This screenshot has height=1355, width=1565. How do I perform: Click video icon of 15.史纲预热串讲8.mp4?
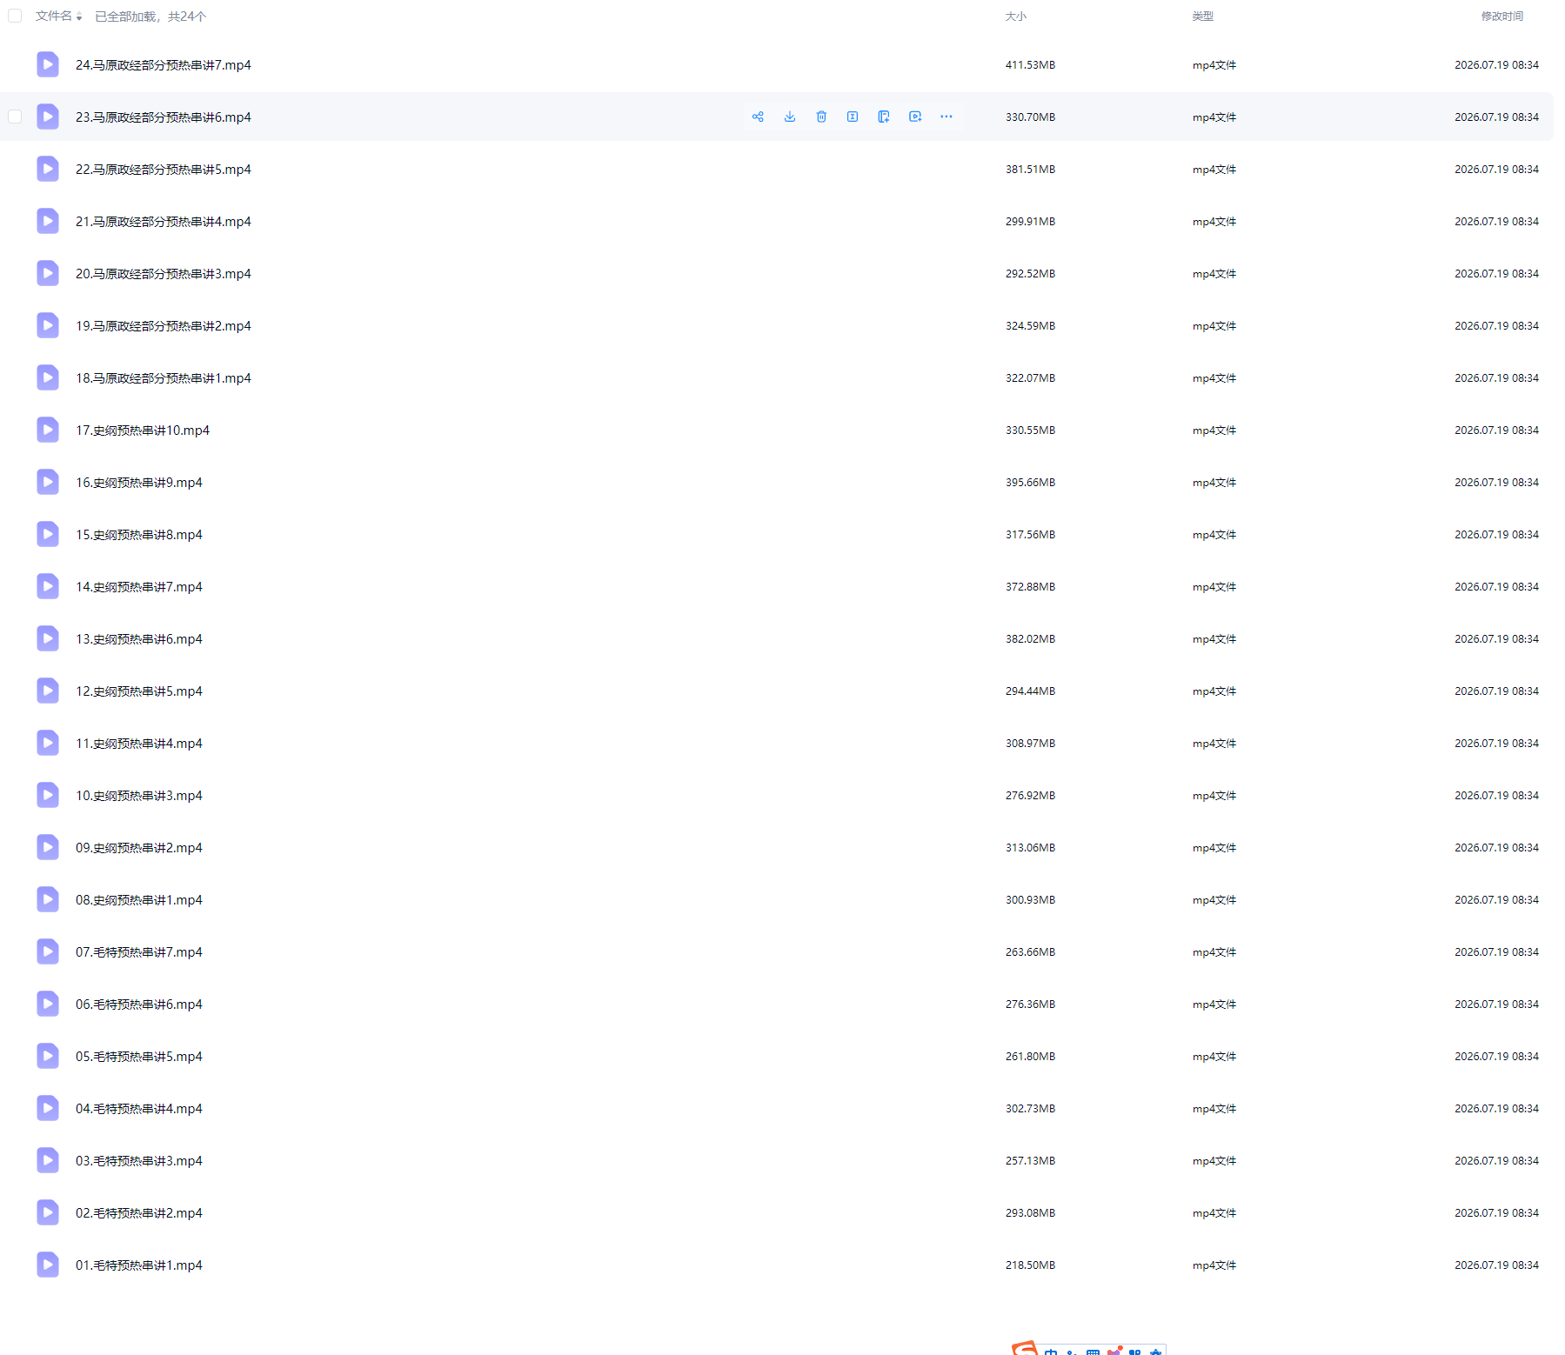48,534
